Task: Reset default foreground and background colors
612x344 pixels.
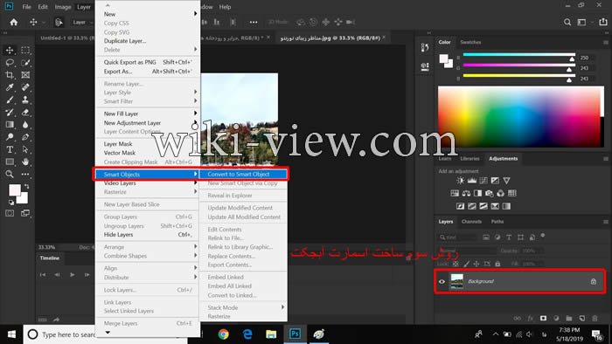Action: pyautogui.click(x=11, y=203)
